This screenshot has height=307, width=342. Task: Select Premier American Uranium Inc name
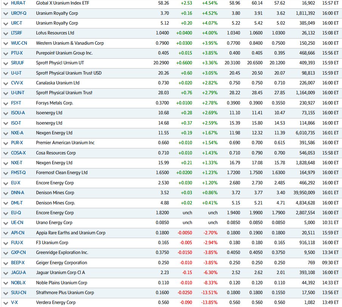coord(65,143)
